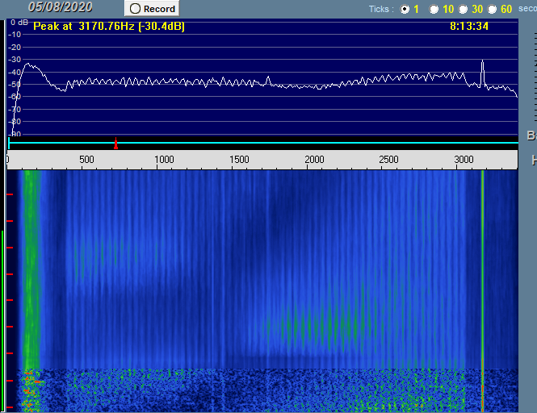Click 1500 Hz on the frequency ruler
This screenshot has width=537, height=413.
click(239, 160)
